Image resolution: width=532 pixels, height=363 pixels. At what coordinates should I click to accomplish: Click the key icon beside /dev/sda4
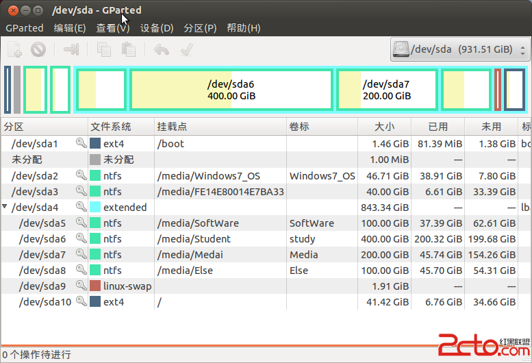pos(81,207)
